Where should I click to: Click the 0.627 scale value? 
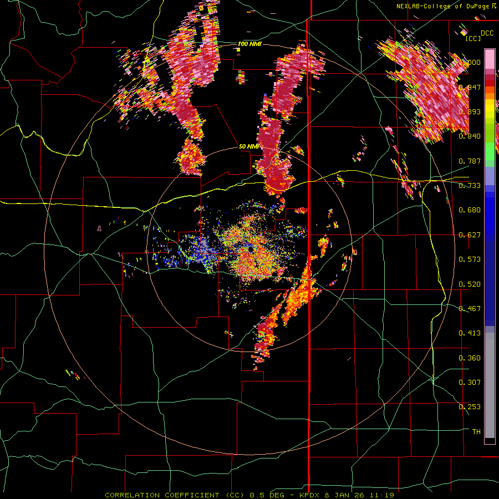[x=470, y=235]
